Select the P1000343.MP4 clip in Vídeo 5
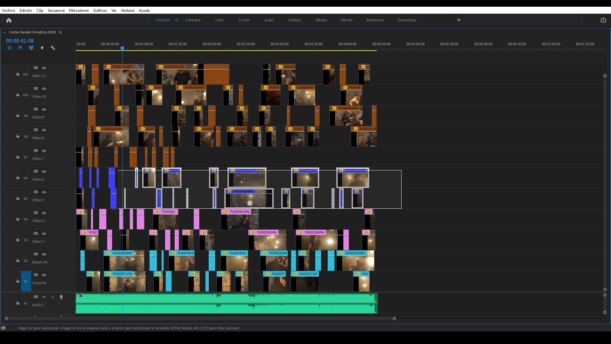This screenshot has width=611, height=344. tap(249, 198)
